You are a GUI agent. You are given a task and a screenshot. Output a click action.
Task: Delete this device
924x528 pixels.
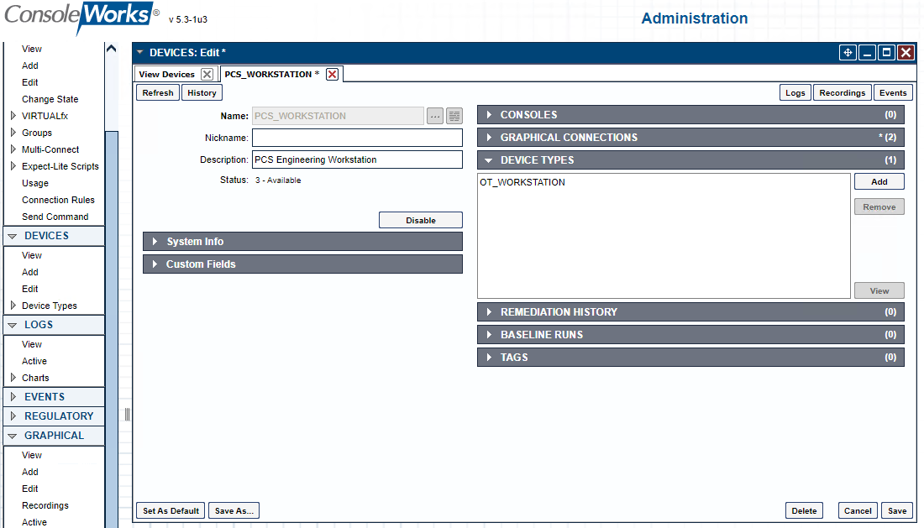click(804, 510)
